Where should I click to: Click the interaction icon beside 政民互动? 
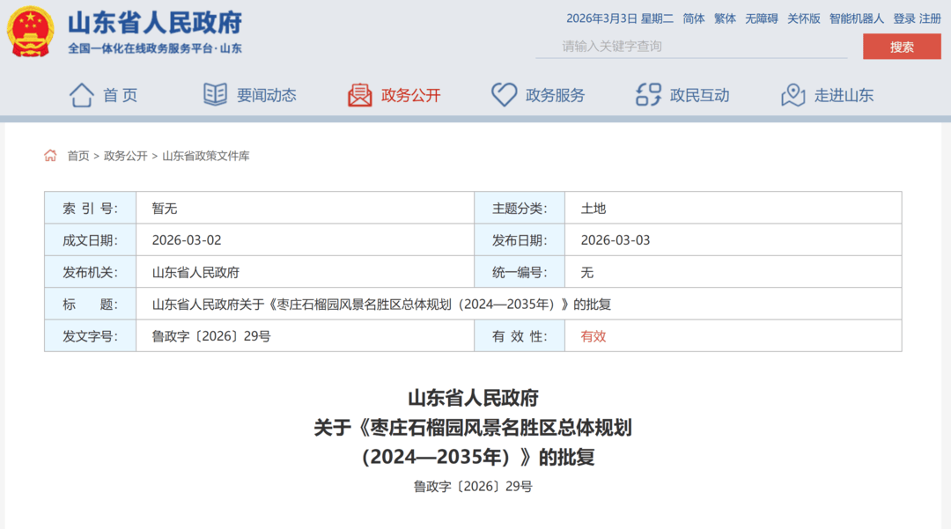click(648, 95)
